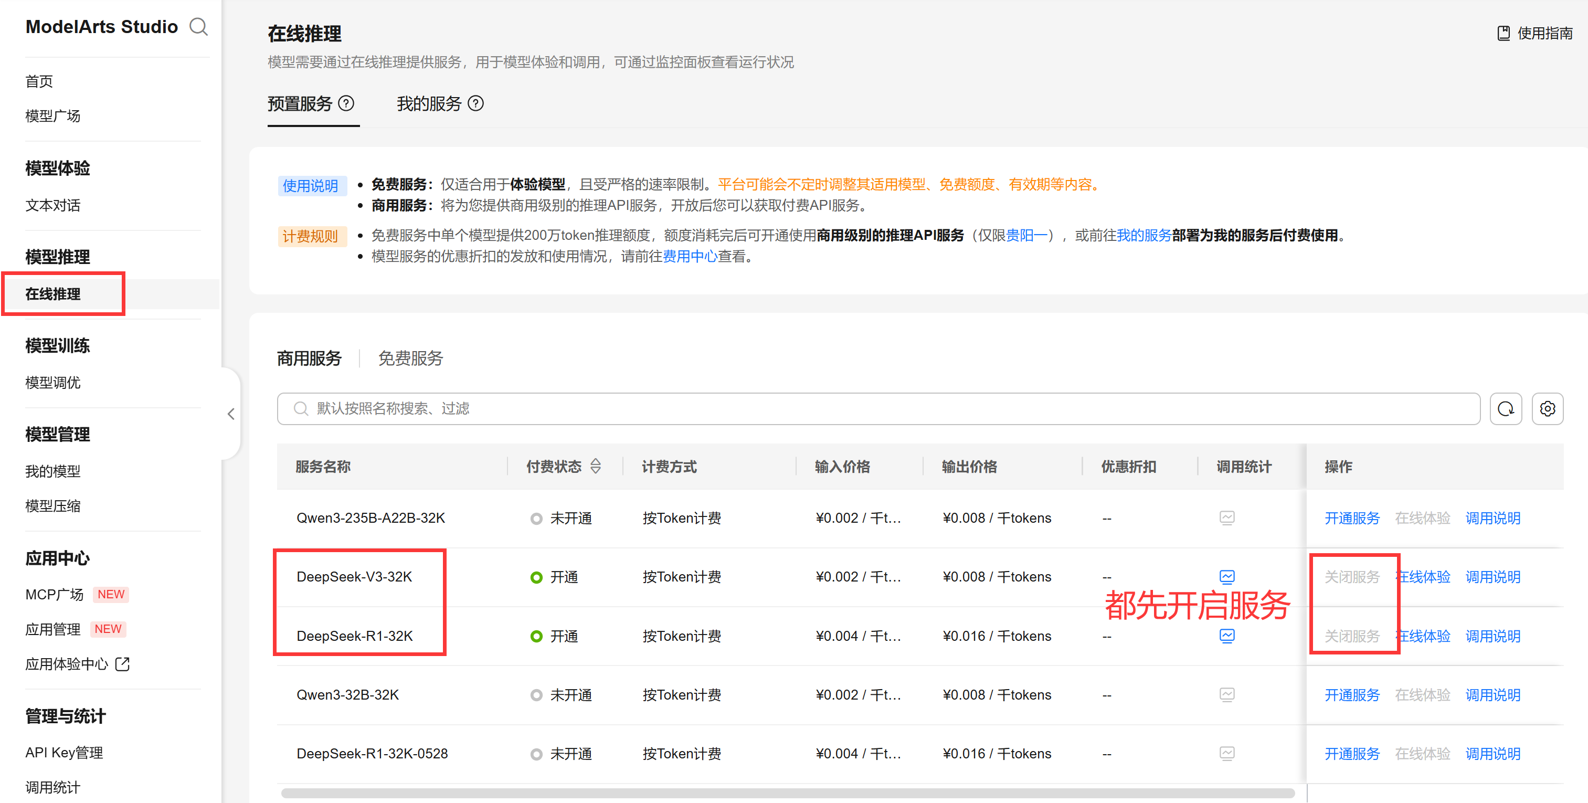The width and height of the screenshot is (1588, 803).
Task: Click the search icon beside ModelArts Studio
Action: click(x=198, y=27)
